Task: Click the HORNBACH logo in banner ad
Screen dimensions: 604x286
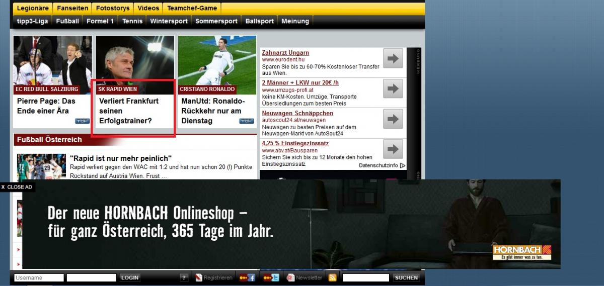Action: click(522, 252)
